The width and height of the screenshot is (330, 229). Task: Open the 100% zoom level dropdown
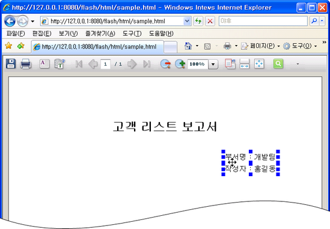click(x=213, y=64)
